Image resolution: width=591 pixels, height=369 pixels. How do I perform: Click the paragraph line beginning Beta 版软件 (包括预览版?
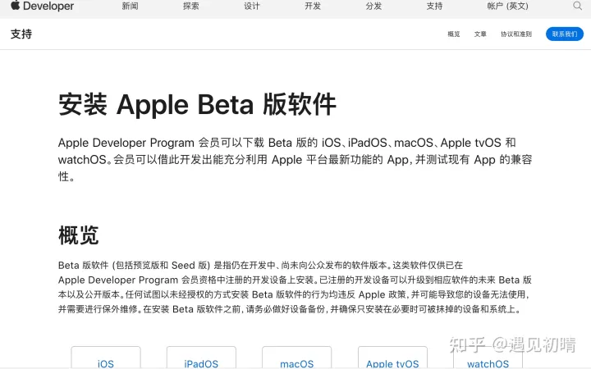pyautogui.click(x=260, y=266)
